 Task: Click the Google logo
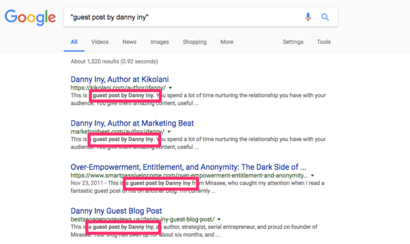tap(30, 18)
